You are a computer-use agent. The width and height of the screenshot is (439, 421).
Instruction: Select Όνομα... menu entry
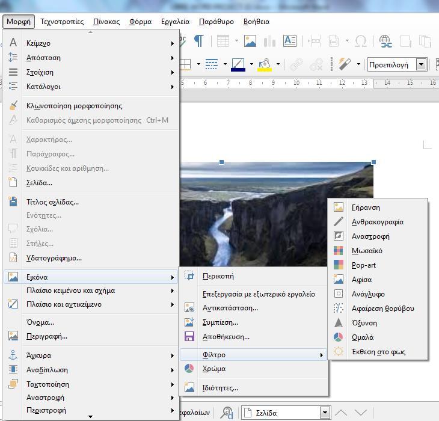(x=91, y=322)
